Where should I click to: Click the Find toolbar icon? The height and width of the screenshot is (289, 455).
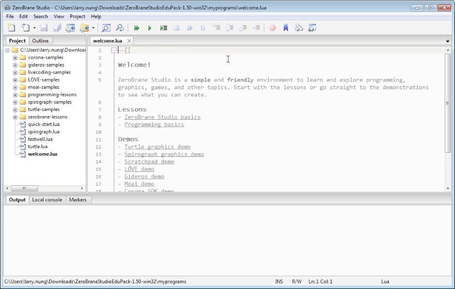pyautogui.click(x=106, y=28)
